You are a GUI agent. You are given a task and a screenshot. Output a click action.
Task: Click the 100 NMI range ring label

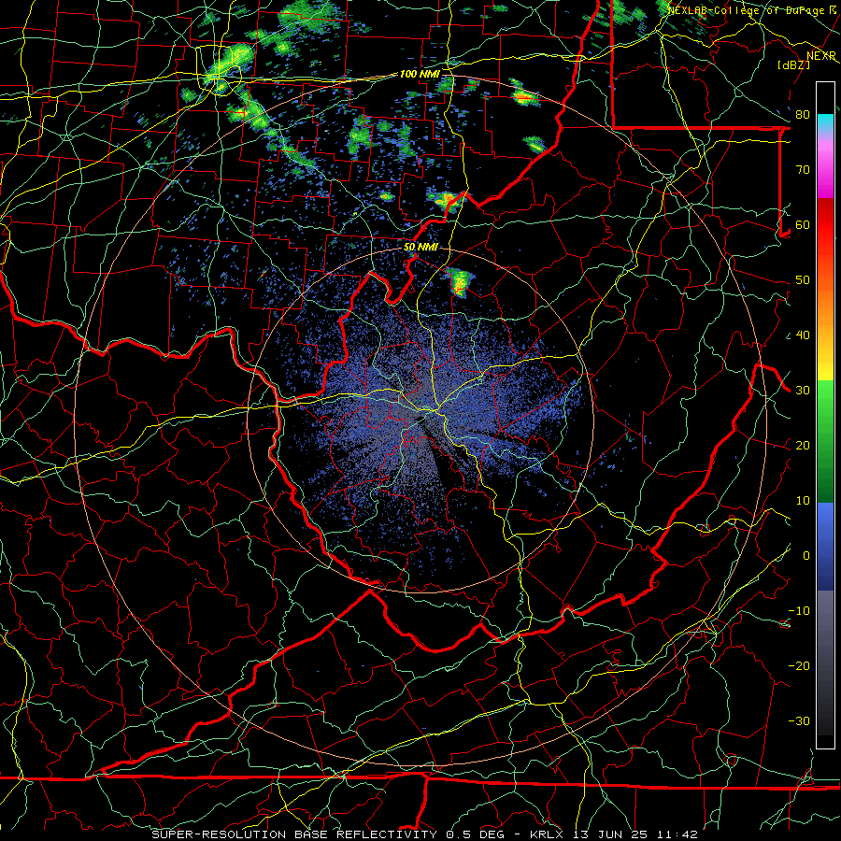click(420, 74)
